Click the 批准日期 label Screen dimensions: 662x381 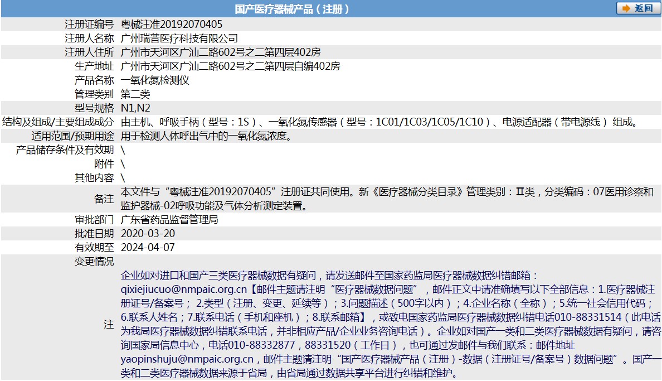pyautogui.click(x=94, y=233)
